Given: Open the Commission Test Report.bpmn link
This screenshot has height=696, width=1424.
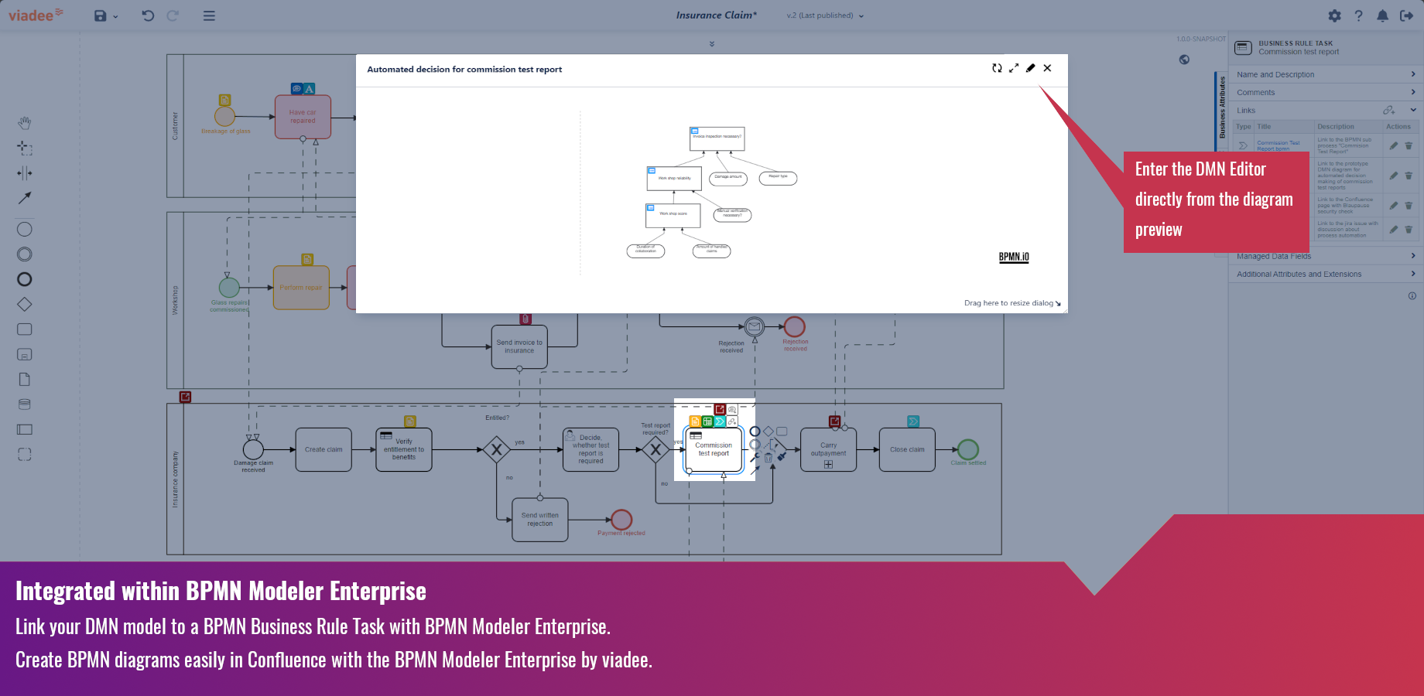Looking at the screenshot, I should click(x=1279, y=145).
